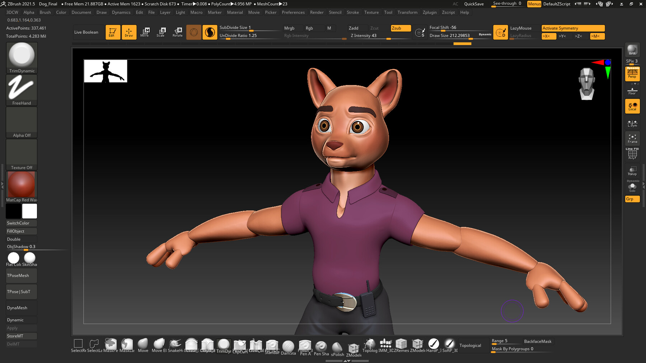Image resolution: width=646 pixels, height=363 pixels.
Task: Enable Edit mode button
Action: click(x=113, y=32)
